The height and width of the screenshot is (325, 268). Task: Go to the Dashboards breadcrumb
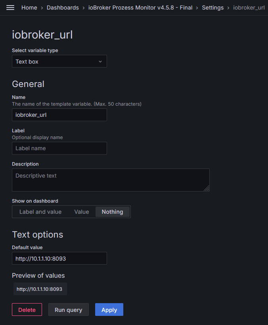(63, 8)
